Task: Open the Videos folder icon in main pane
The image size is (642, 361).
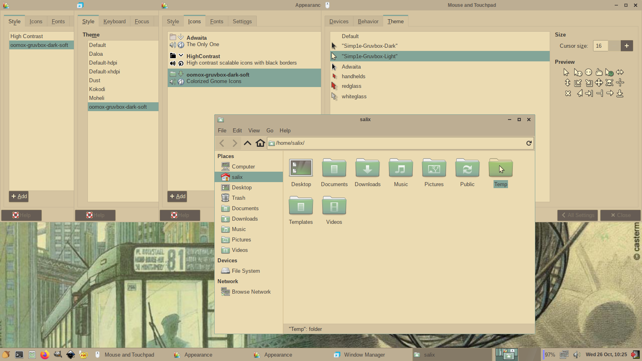Action: [334, 206]
